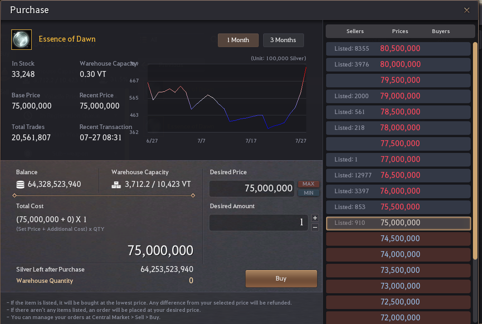
Task: Close the Purchase window
Action: (x=467, y=10)
